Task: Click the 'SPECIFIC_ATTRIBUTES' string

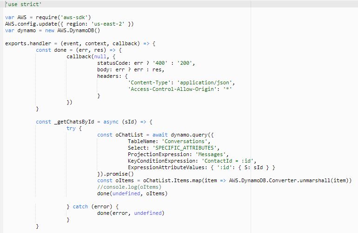Action: 185,148
